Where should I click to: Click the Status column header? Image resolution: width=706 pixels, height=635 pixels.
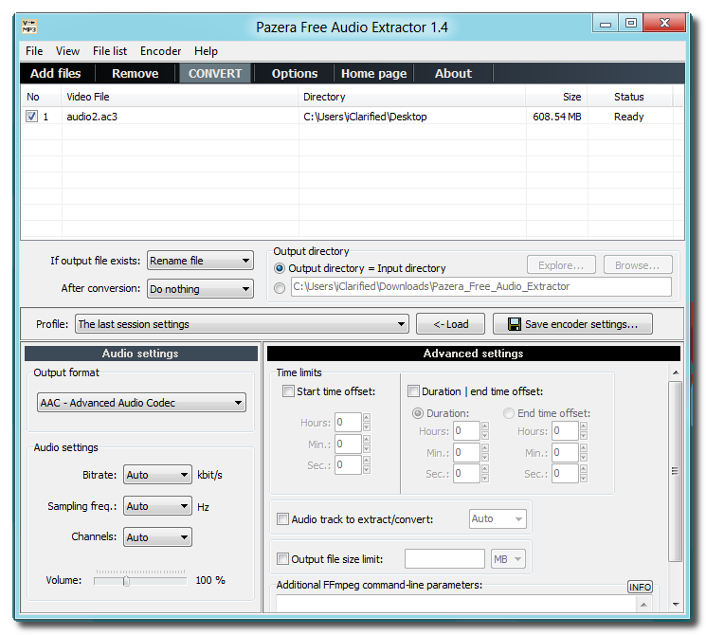click(x=629, y=97)
